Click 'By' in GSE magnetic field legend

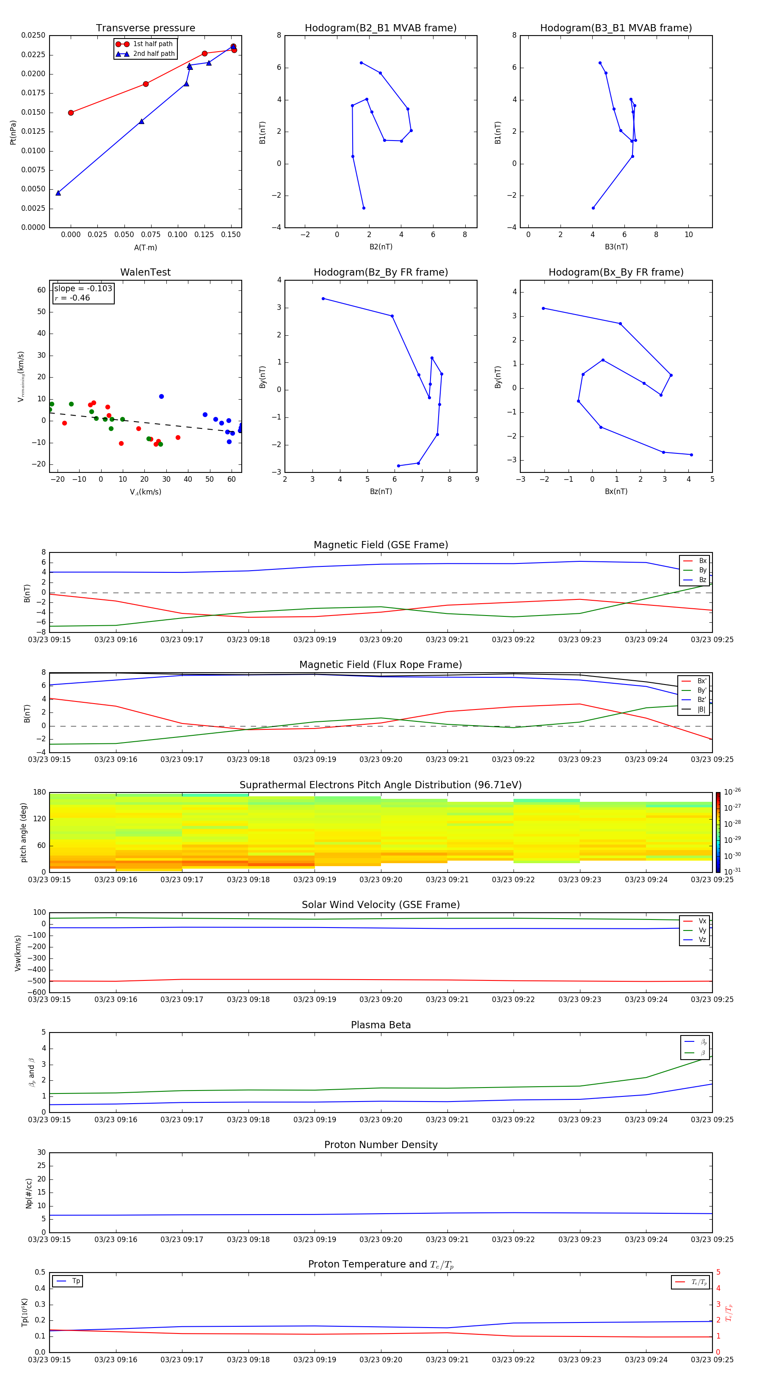[695, 570]
